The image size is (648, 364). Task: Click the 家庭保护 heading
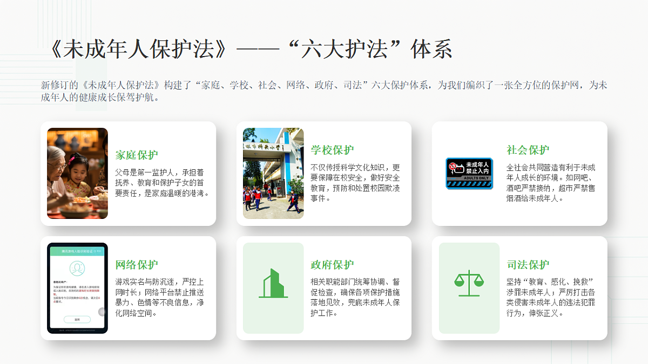(137, 155)
